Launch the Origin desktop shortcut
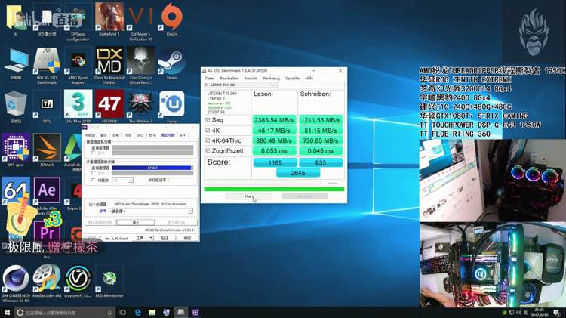 (172, 19)
